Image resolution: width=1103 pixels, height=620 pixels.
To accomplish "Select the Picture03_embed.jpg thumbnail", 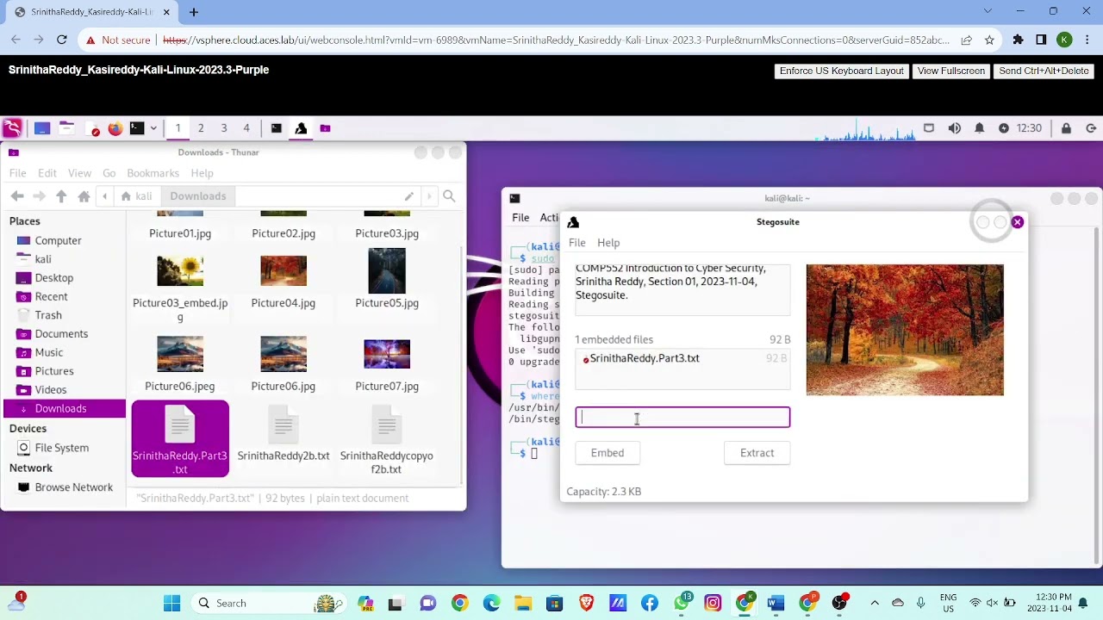I will coord(180,272).
